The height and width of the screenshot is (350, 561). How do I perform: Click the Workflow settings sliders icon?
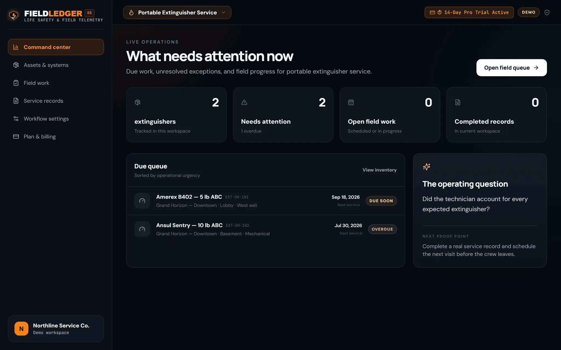tap(16, 119)
